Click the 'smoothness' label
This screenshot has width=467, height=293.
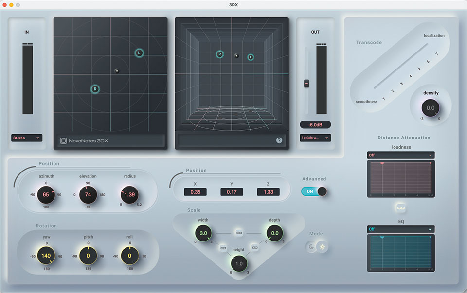click(366, 102)
